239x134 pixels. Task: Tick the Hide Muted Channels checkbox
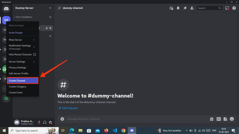(x=34, y=54)
